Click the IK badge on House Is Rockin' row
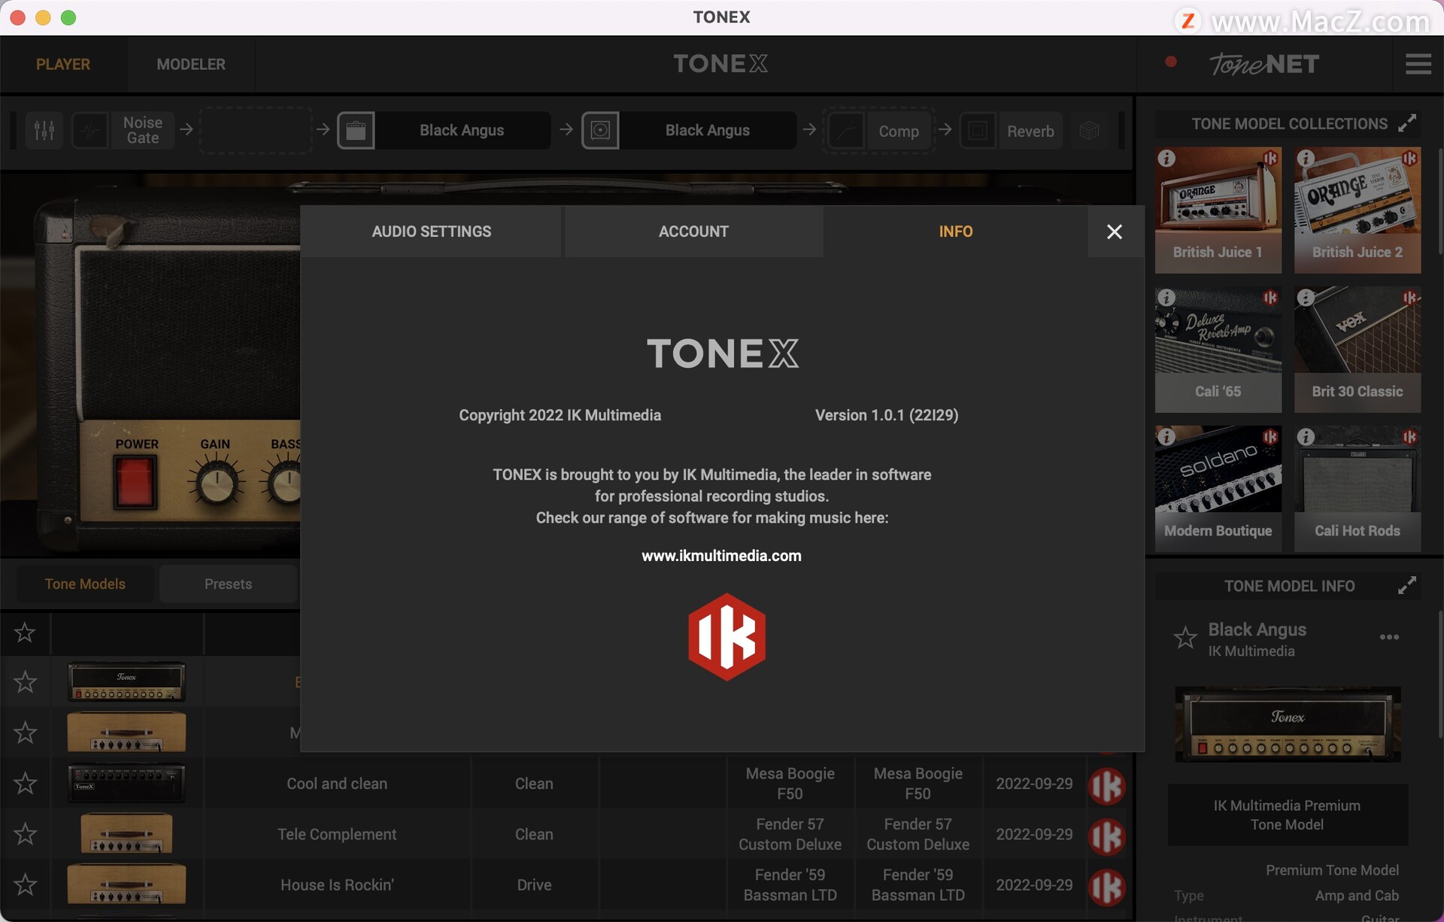Screen dimensions: 1444x922 pyautogui.click(x=1107, y=887)
